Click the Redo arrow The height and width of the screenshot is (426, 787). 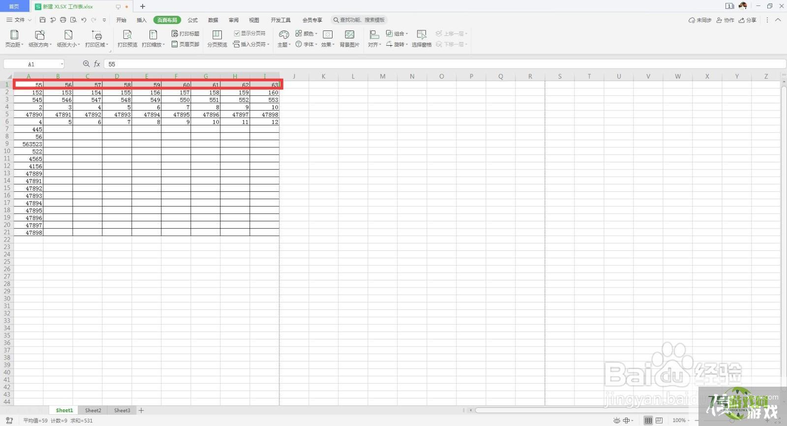coord(93,20)
